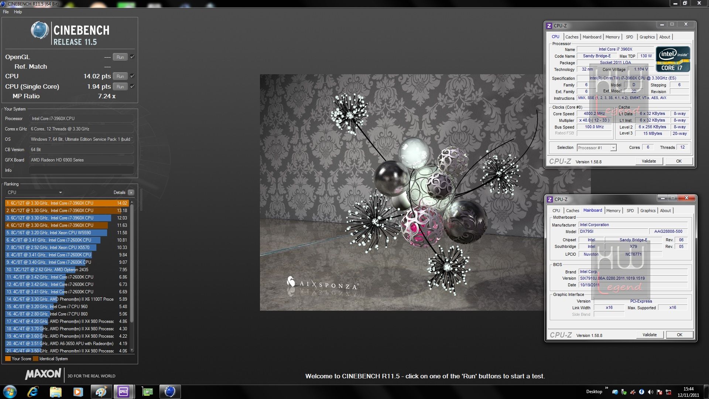This screenshot has height=399, width=709.
Task: Open the Help menu
Action: click(x=18, y=12)
